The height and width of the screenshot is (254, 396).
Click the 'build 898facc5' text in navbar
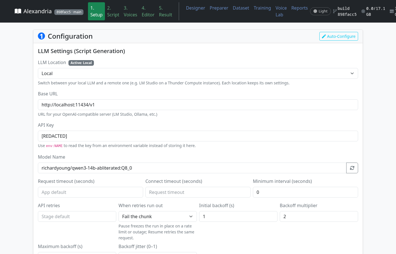[x=347, y=11]
